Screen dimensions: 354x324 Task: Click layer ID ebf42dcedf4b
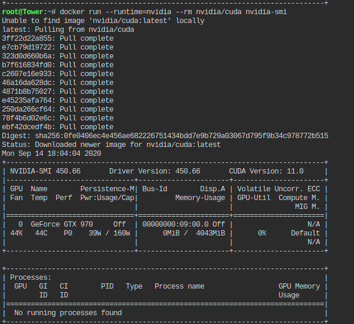(x=27, y=127)
